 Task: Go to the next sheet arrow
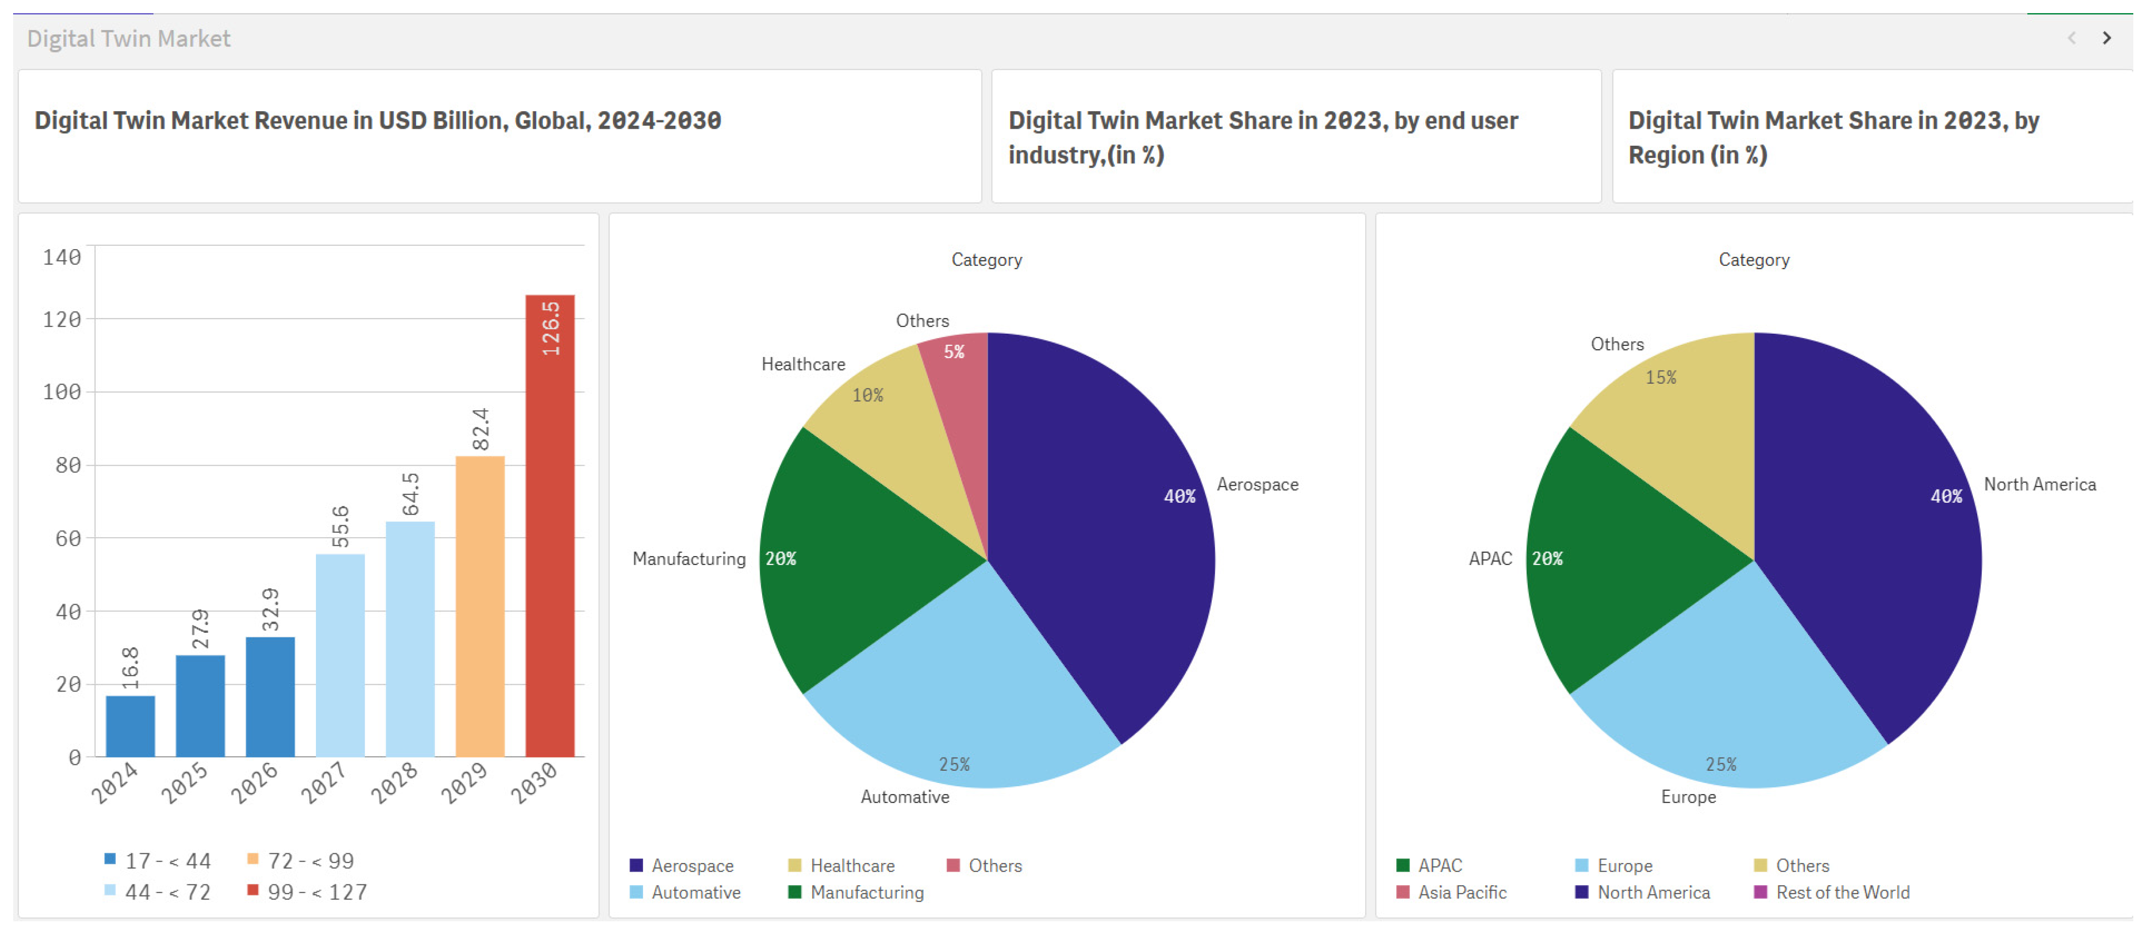(x=2106, y=38)
